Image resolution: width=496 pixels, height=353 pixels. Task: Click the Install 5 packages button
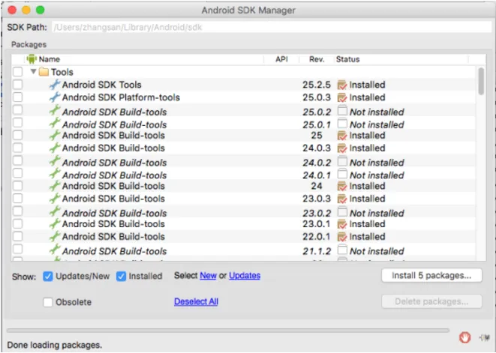pyautogui.click(x=431, y=275)
